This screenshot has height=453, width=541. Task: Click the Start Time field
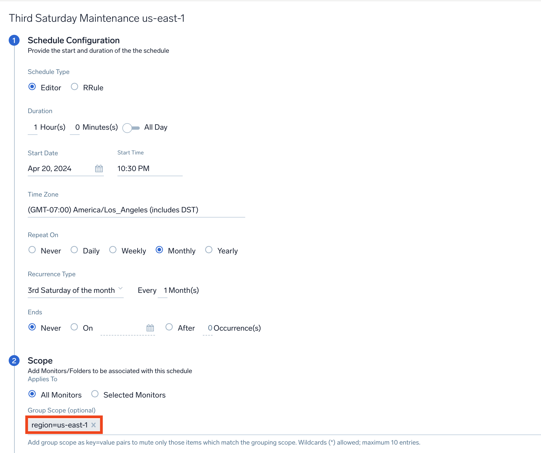coord(150,169)
